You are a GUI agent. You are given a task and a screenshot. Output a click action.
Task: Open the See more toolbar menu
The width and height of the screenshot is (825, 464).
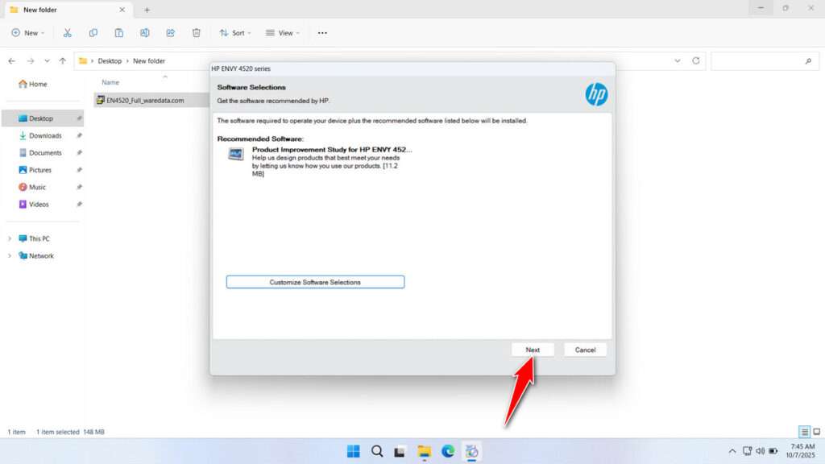click(x=321, y=32)
